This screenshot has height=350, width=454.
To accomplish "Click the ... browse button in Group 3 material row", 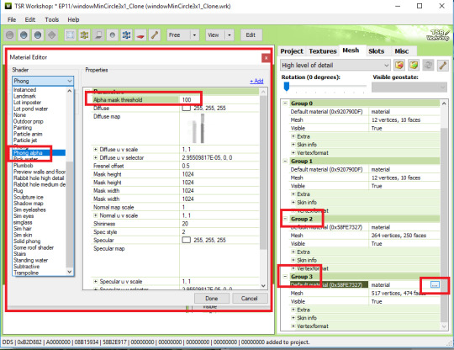I will click(x=435, y=284).
